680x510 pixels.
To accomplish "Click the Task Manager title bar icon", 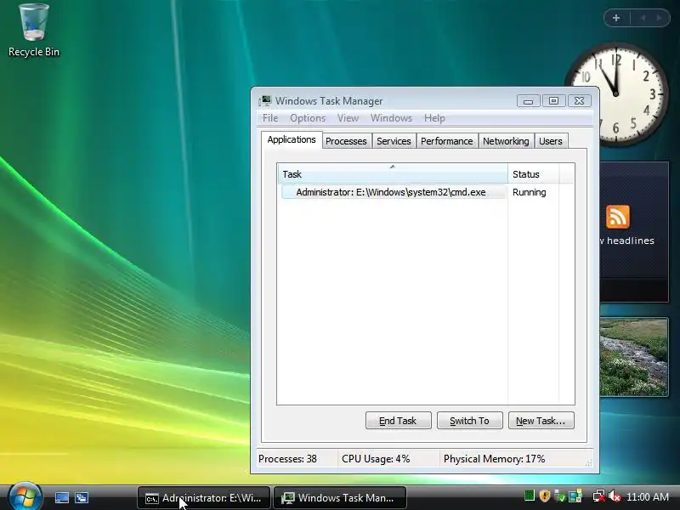I will (264, 101).
